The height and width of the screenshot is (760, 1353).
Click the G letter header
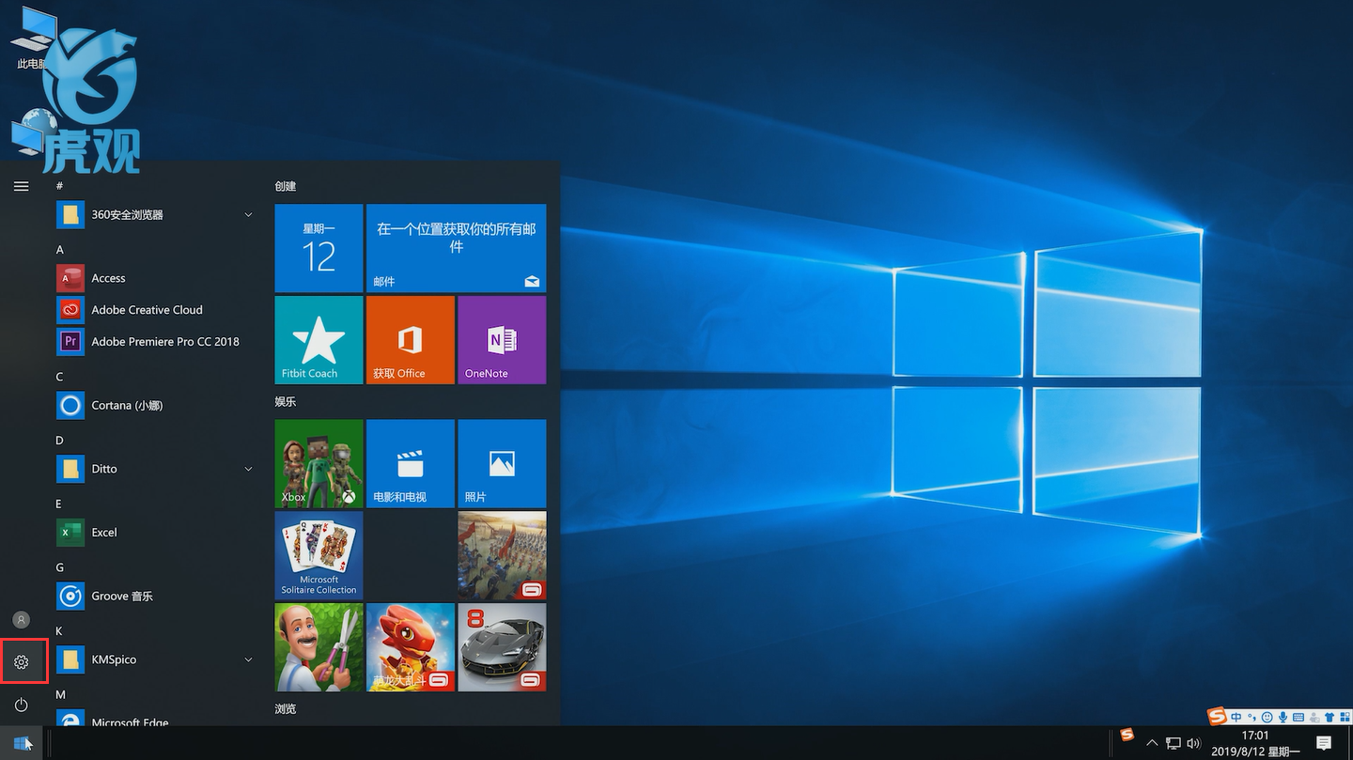pyautogui.click(x=60, y=567)
